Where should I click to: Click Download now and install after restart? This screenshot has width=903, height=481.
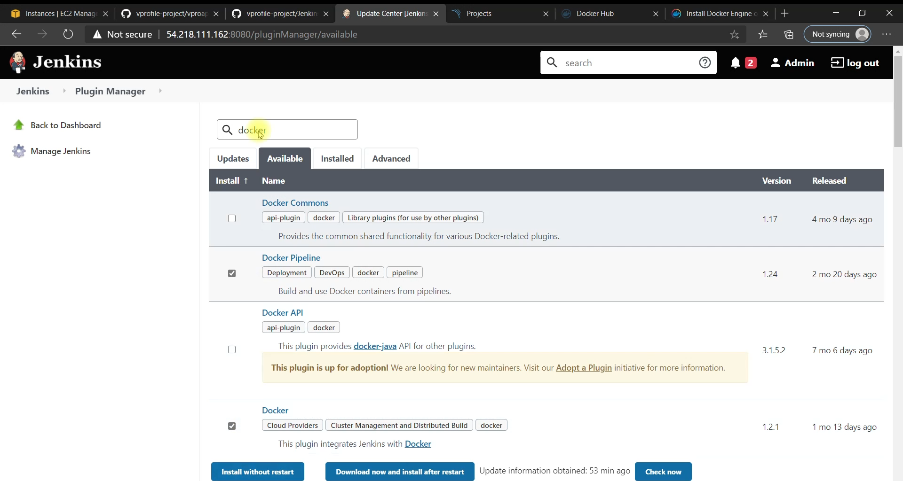[x=400, y=472]
